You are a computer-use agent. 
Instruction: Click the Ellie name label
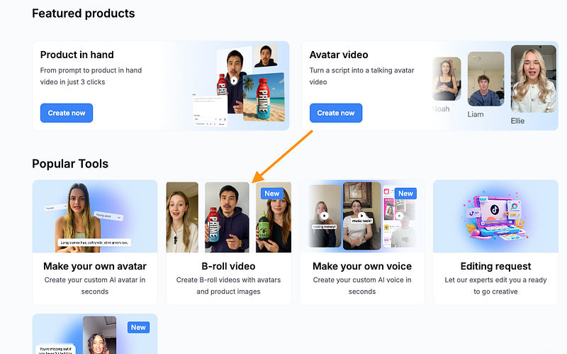coord(517,121)
